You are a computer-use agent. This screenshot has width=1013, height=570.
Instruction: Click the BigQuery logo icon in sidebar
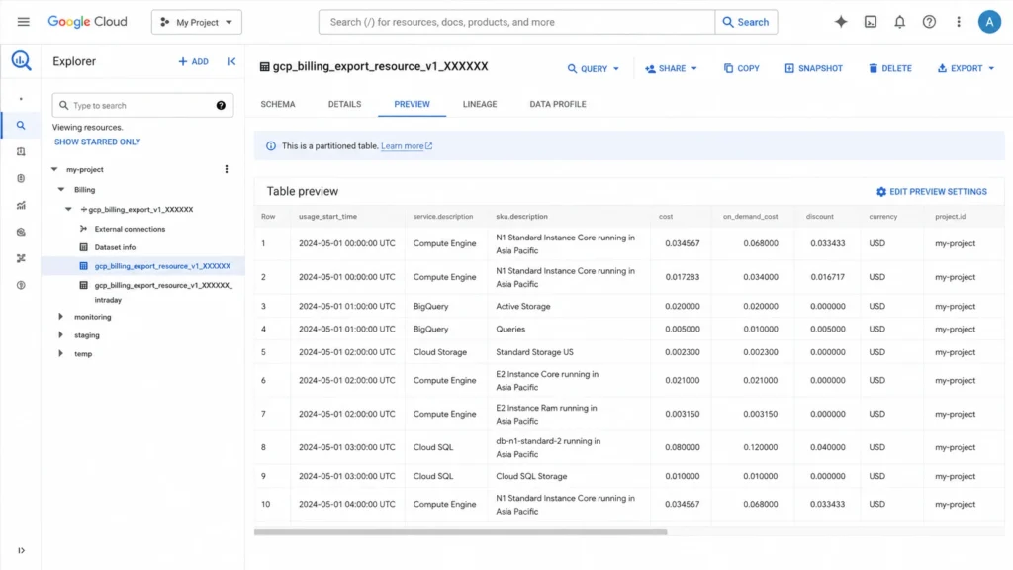(21, 60)
